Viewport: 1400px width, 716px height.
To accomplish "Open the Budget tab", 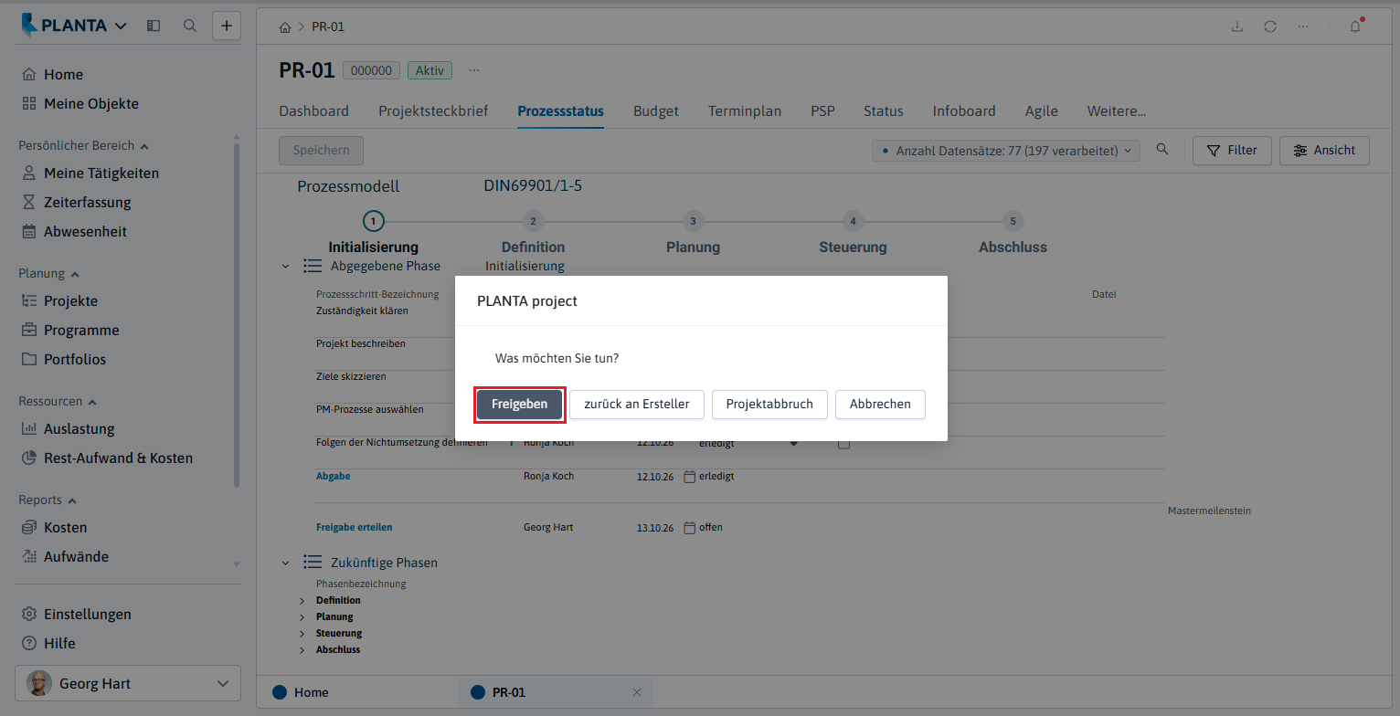I will 656,111.
